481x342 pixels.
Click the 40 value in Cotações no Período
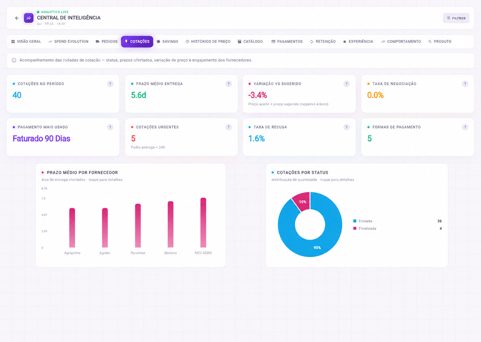(x=17, y=95)
